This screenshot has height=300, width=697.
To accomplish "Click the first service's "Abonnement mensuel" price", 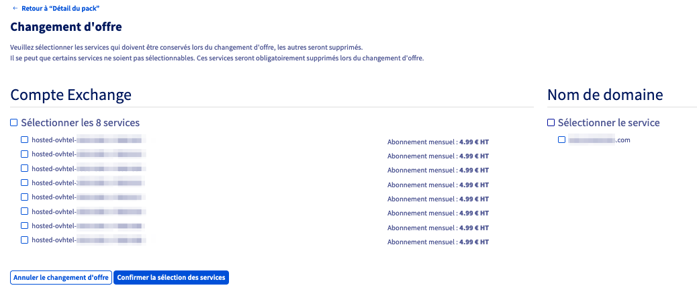I will coord(438,142).
